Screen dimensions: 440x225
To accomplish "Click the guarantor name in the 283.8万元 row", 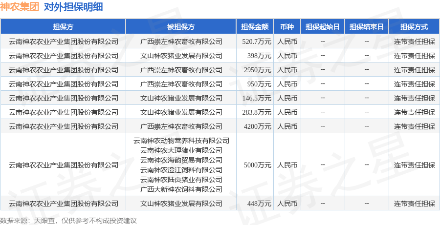I will tap(64, 112).
